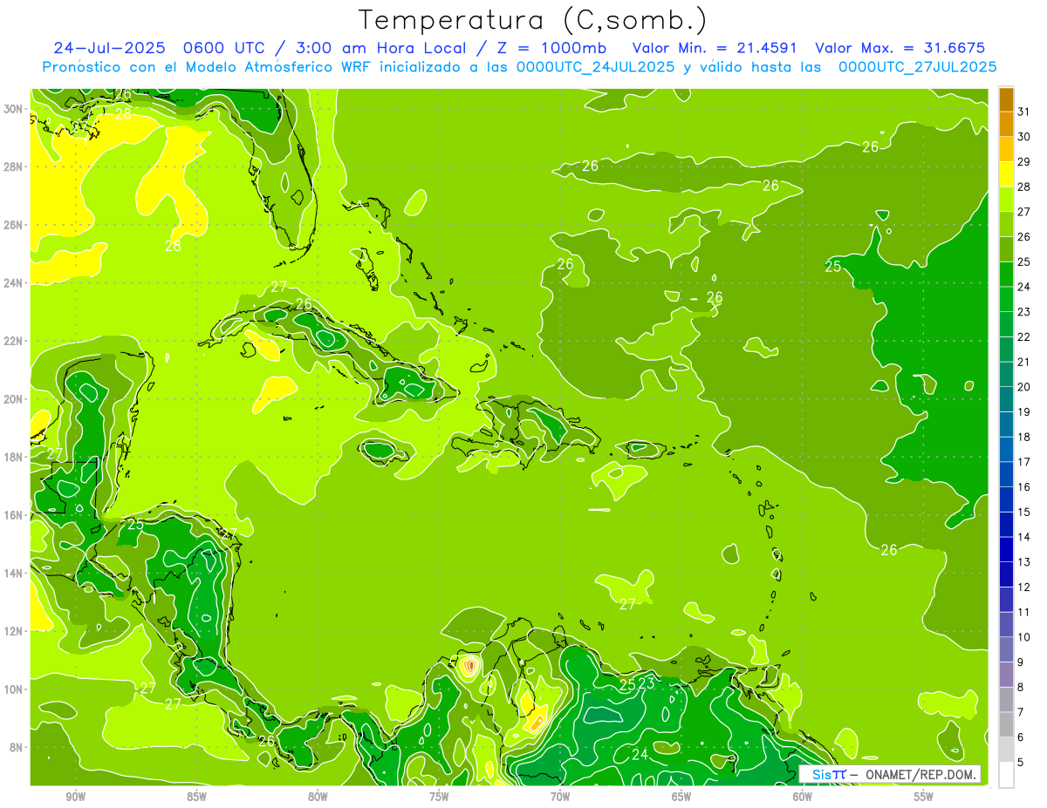Click the "0600 UTC" time label
The height and width of the screenshot is (808, 1047).
pos(227,48)
